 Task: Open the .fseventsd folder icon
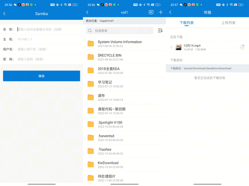[x=91, y=138]
